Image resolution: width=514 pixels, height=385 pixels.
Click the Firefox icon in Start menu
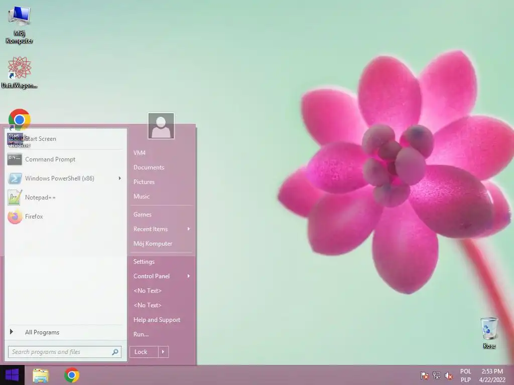[15, 217]
